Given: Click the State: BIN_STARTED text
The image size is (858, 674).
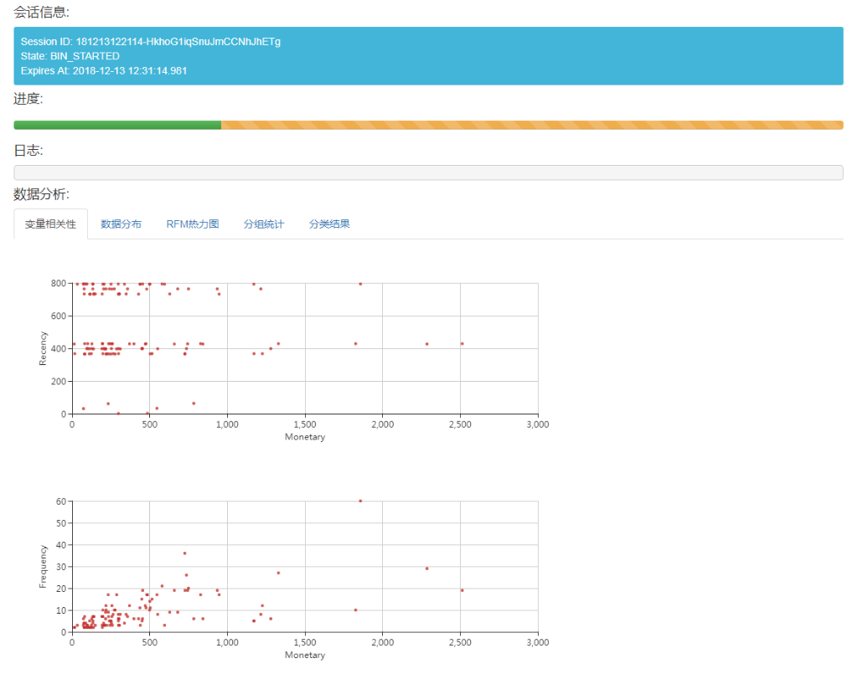Looking at the screenshot, I should 70,56.
